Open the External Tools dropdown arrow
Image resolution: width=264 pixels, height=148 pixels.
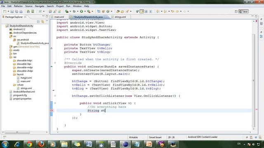92,12
